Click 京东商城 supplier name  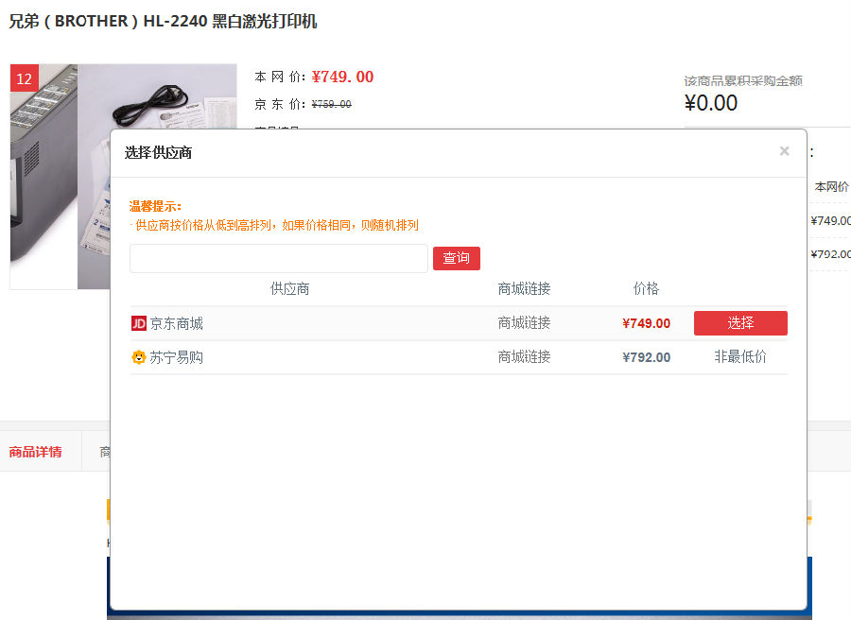(x=177, y=324)
